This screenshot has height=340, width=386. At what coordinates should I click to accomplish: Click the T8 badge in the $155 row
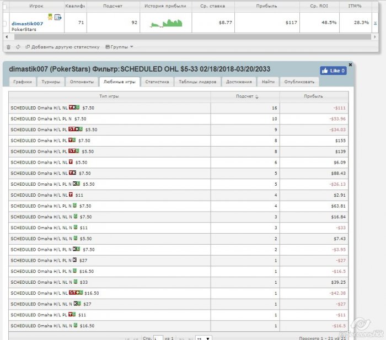pyautogui.click(x=72, y=140)
